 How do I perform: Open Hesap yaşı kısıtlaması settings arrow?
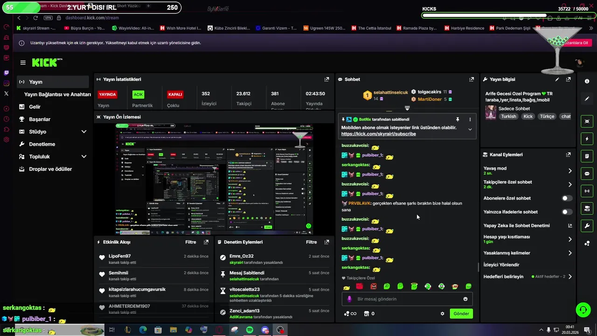pyautogui.click(x=569, y=239)
